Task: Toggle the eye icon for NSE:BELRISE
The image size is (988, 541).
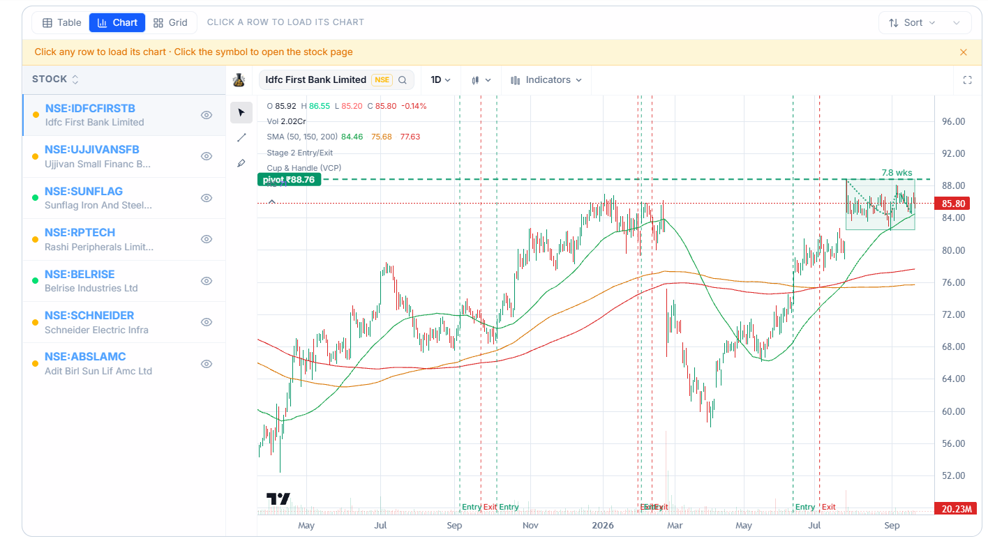Action: coord(207,281)
